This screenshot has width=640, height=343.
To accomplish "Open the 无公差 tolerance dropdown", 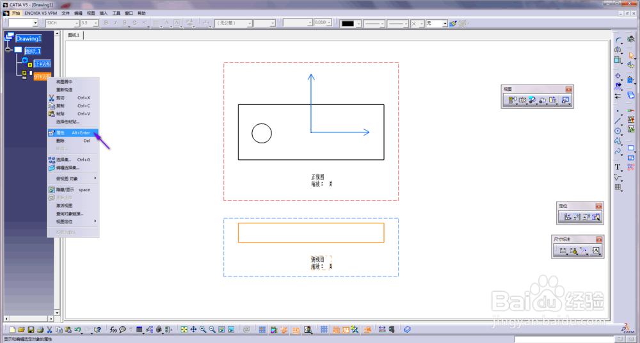I will coord(250,23).
